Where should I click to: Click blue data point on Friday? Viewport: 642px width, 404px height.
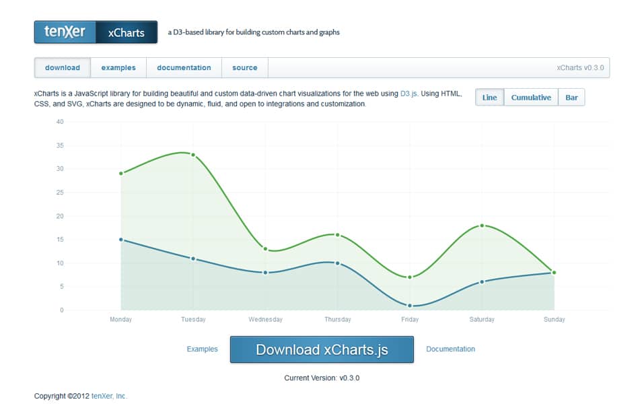[410, 306]
